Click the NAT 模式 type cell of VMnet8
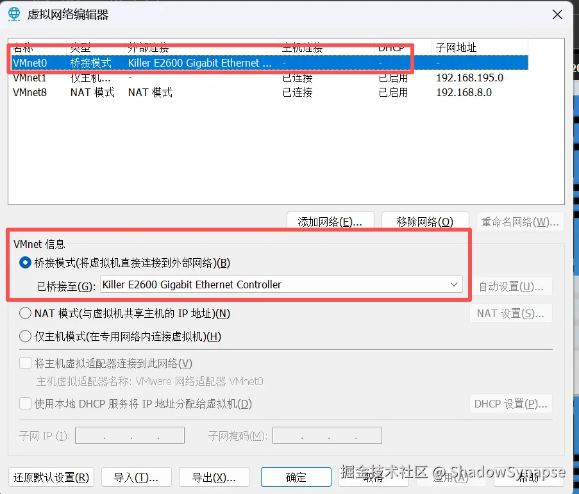The height and width of the screenshot is (494, 579). click(92, 92)
